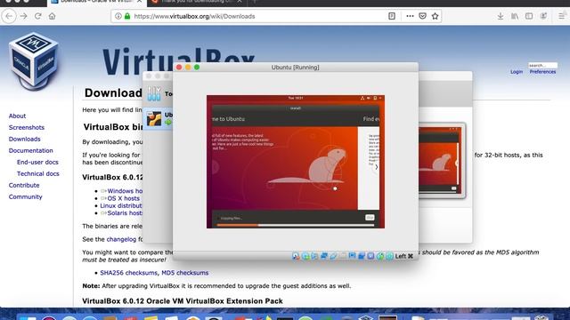Open the SHA256 checksums link
This screenshot has width=570, height=320.
click(128, 273)
